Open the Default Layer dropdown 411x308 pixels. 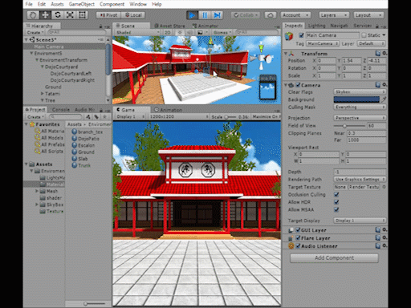pos(372,43)
